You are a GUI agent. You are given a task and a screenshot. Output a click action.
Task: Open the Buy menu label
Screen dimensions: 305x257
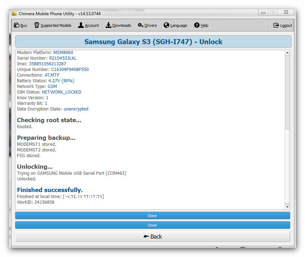pyautogui.click(x=24, y=25)
